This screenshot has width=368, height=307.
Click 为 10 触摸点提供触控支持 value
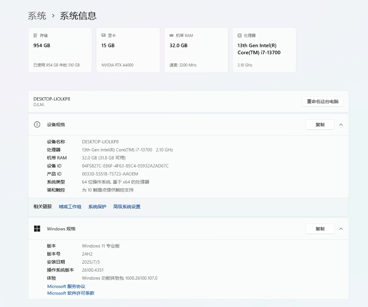coord(108,190)
